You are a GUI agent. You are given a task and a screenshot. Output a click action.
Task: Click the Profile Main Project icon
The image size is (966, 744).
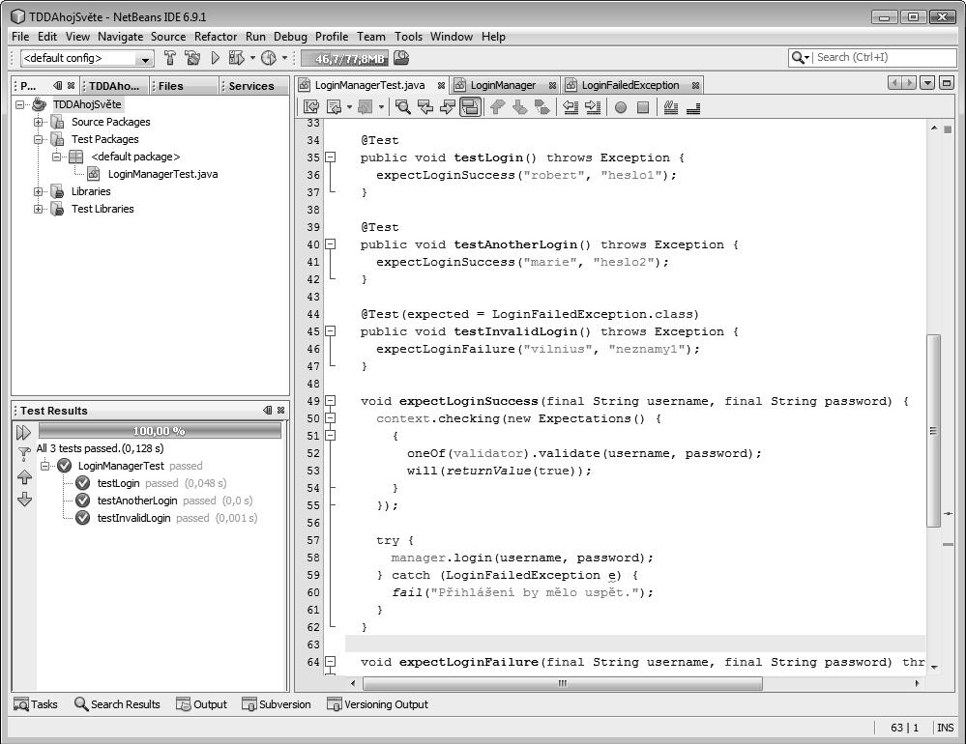269,58
